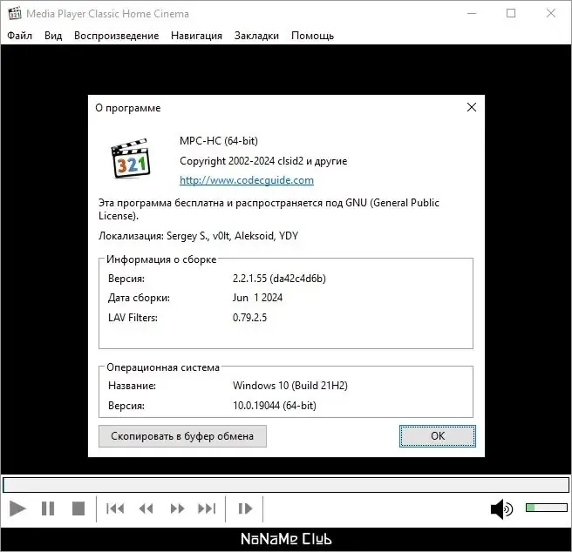Click OS version 10.0.19044 (64-bit)
The width and height of the screenshot is (572, 552).
click(x=275, y=406)
